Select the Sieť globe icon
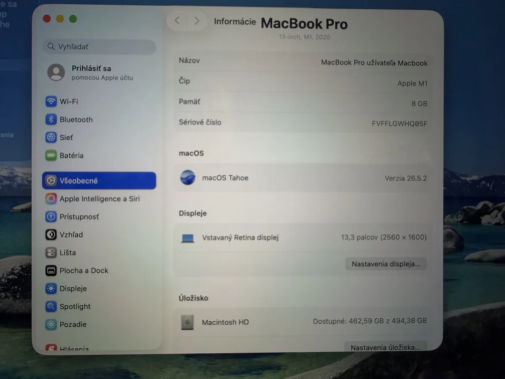 tap(51, 137)
